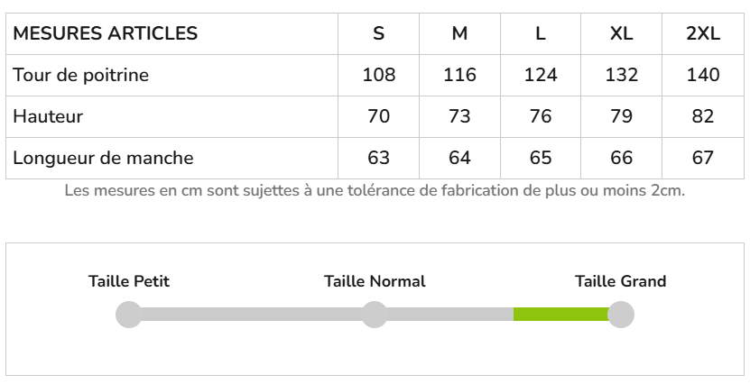Screen dimensions: 750x384
Task: Click height value 76 for size L
Action: [x=541, y=116]
